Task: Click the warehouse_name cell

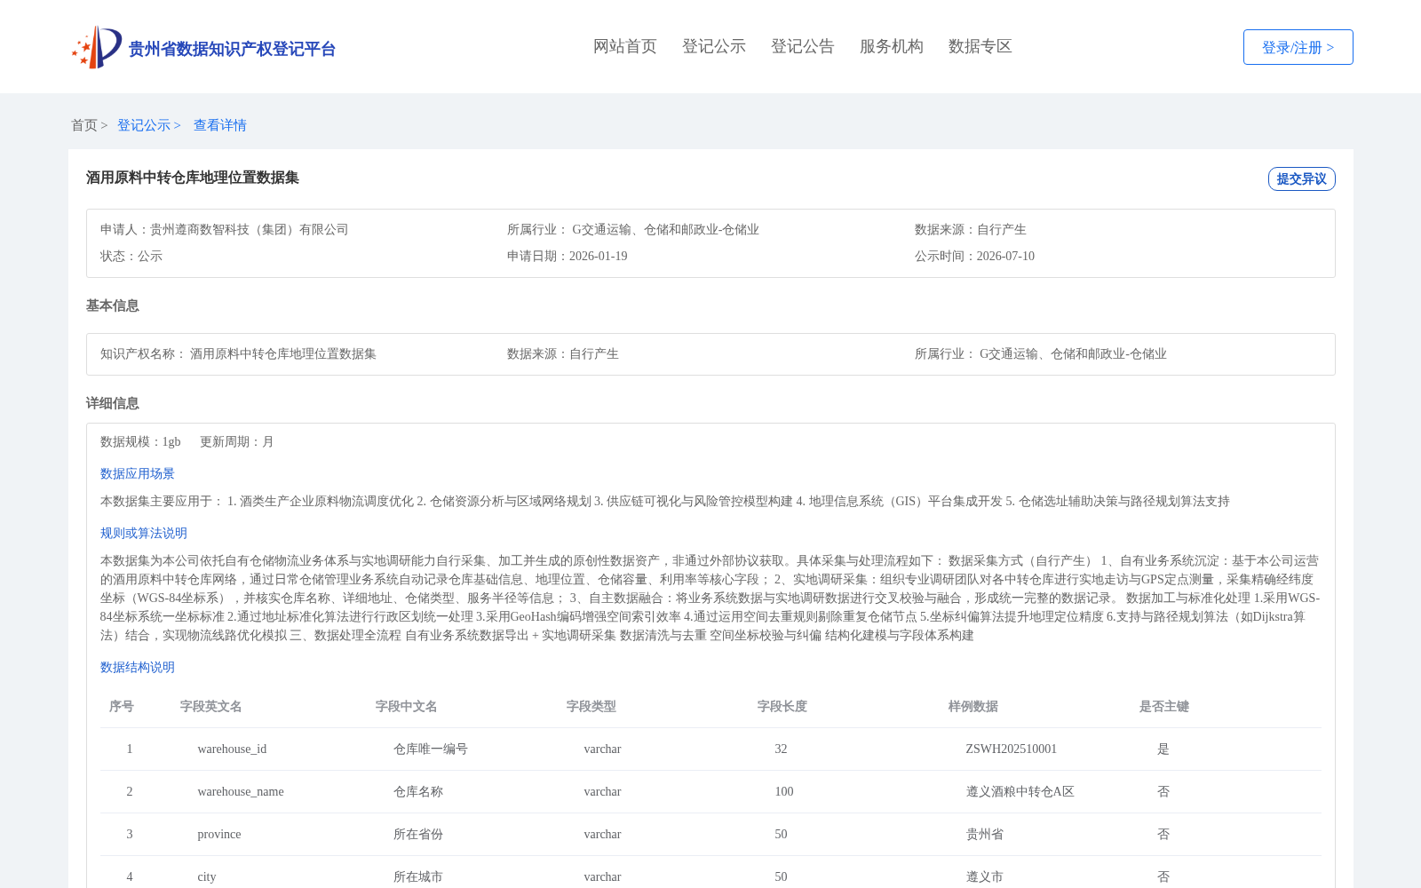Action: tap(241, 791)
